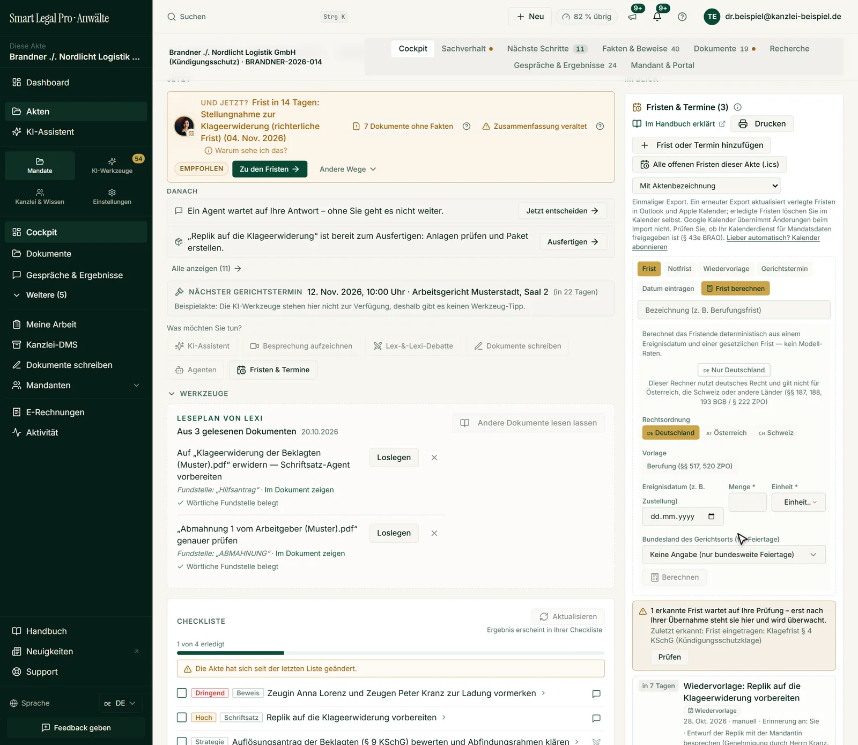Open the Mit Aktenbezeichnung dropdown
The width and height of the screenshot is (858, 745).
706,186
